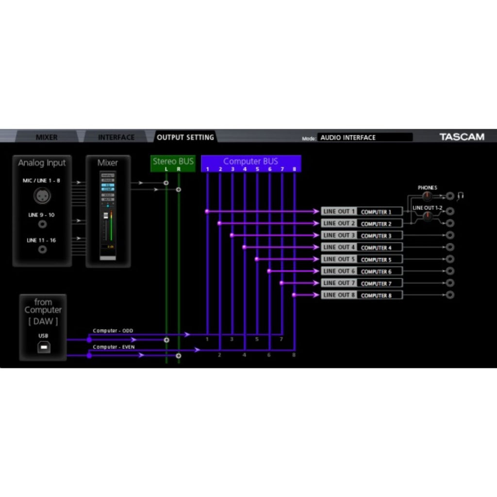This screenshot has width=497, height=497.
Task: Click the Mixer to Stereo BUS L node
Action: click(x=166, y=183)
